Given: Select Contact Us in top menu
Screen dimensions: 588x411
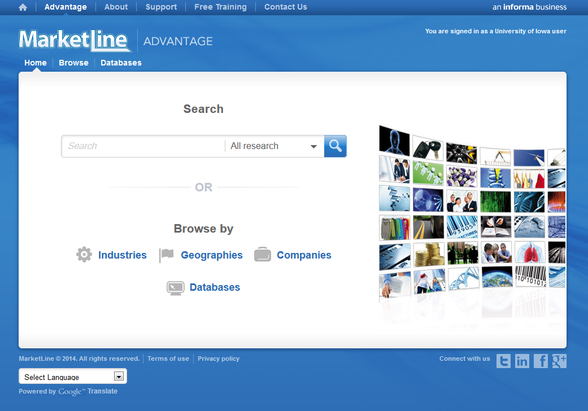Looking at the screenshot, I should (285, 7).
